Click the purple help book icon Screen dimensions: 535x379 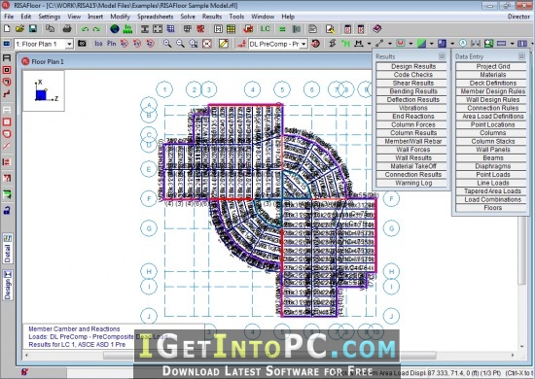[x=377, y=29]
